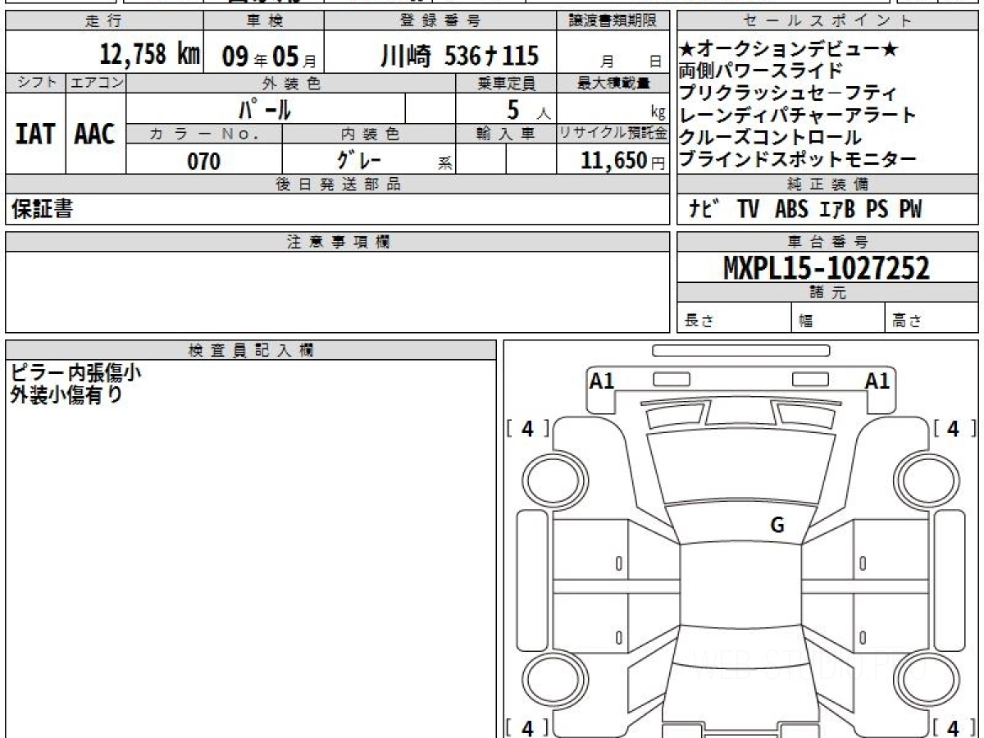Click the AAC air conditioner cell
This screenshot has height=738, width=984.
tap(95, 134)
